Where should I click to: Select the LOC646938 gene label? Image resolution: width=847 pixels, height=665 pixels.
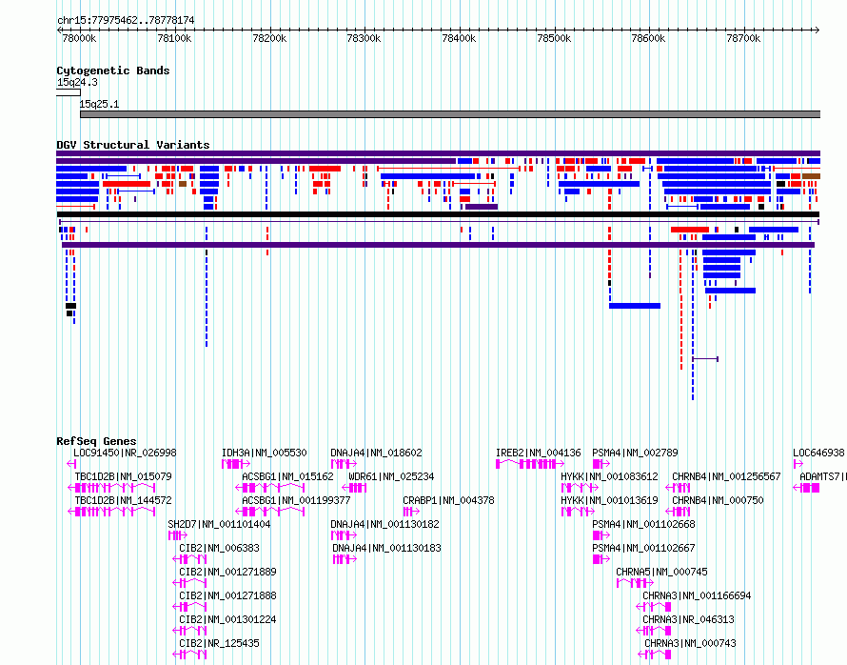click(x=818, y=453)
